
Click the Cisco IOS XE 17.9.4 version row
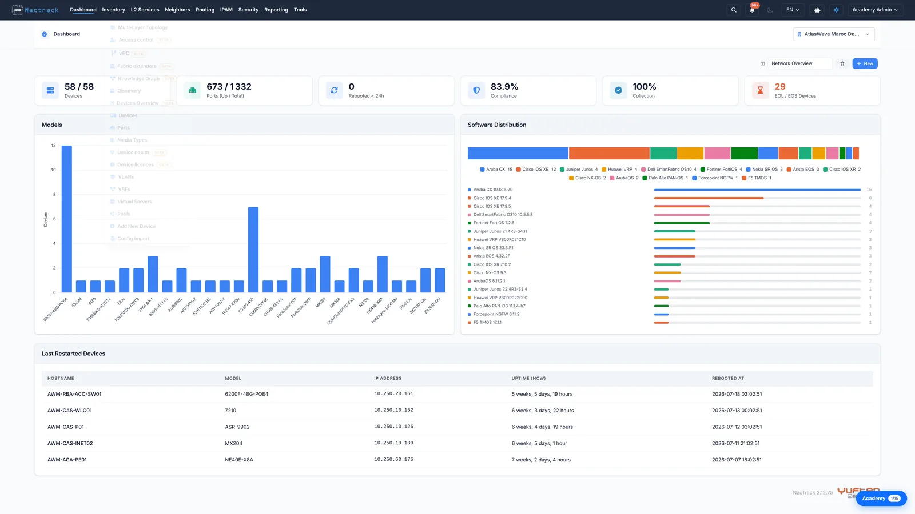(670, 198)
